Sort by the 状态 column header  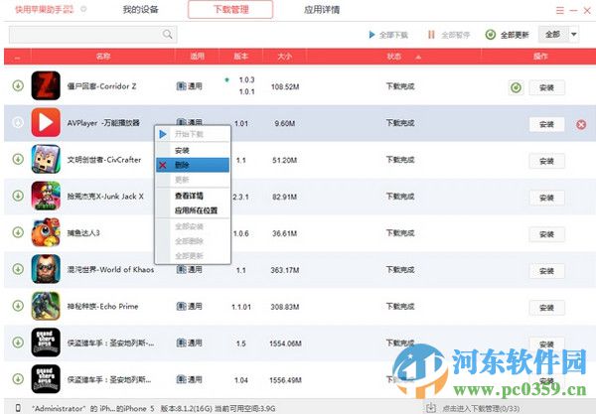pyautogui.click(x=394, y=57)
